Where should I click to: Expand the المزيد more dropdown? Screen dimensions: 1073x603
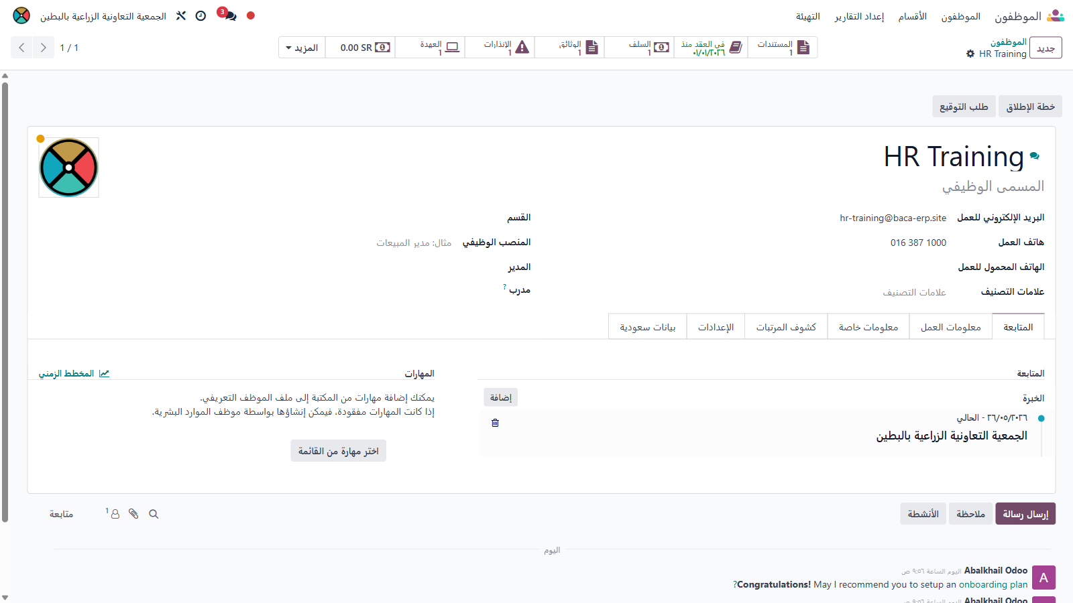[x=302, y=48]
